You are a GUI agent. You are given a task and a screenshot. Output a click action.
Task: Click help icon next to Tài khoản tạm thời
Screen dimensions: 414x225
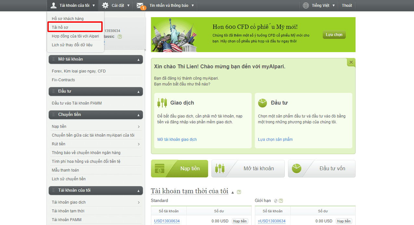239,192
